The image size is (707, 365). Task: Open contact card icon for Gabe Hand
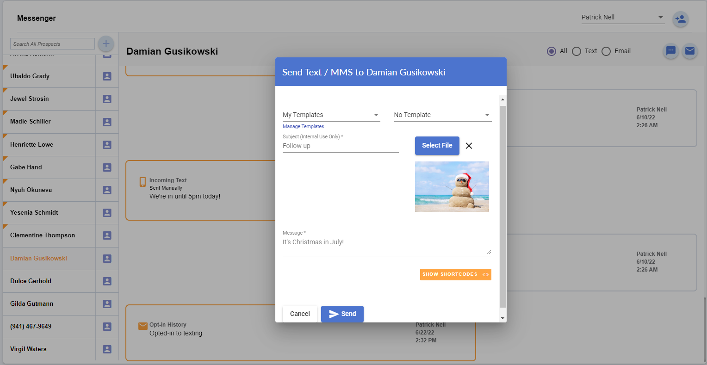(x=107, y=167)
